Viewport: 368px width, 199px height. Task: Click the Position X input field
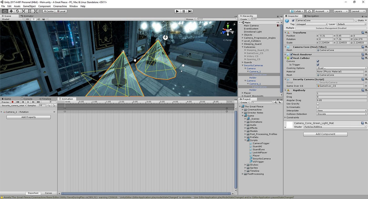[x=326, y=36]
